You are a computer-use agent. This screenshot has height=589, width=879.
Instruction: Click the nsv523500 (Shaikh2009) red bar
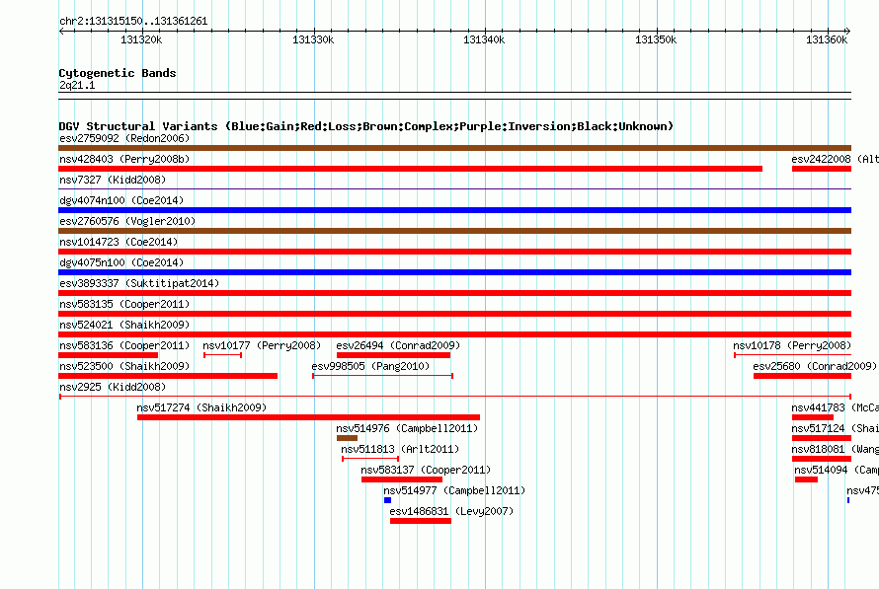(x=168, y=376)
